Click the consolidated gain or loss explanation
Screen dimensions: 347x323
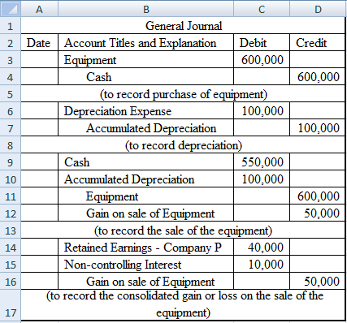(183, 305)
